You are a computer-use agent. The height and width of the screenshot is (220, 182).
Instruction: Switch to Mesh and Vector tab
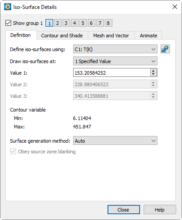click(111, 36)
